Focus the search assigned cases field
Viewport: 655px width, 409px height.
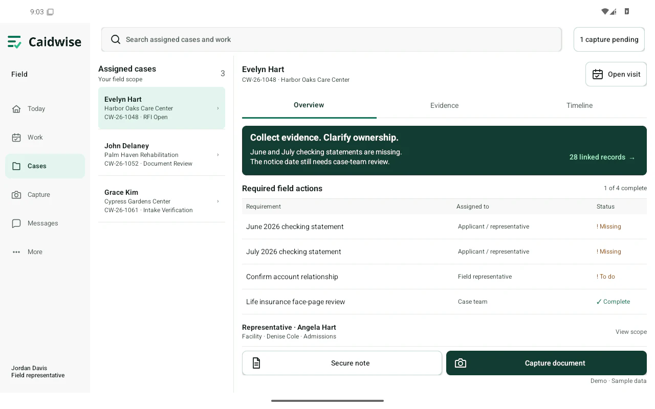pos(332,39)
